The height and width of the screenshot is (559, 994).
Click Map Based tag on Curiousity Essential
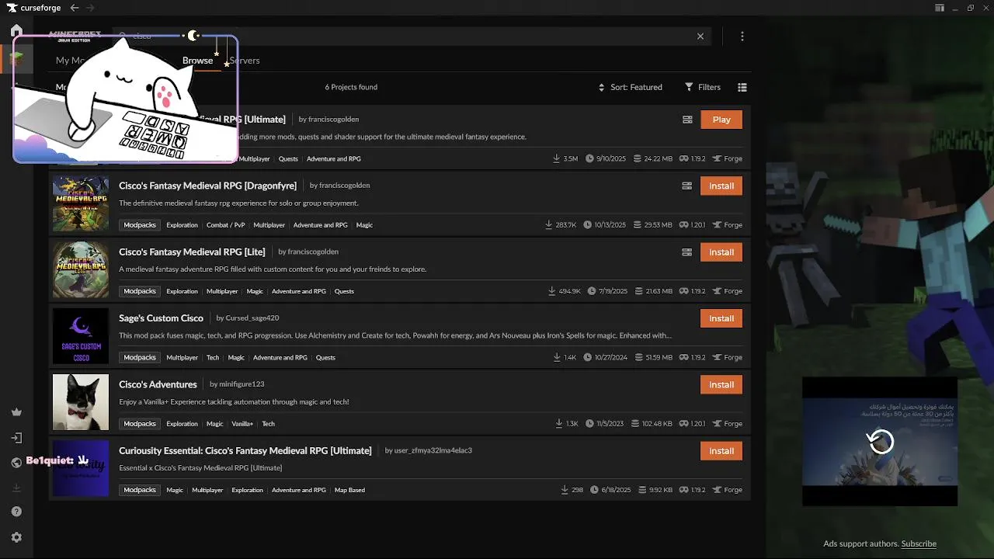point(349,490)
